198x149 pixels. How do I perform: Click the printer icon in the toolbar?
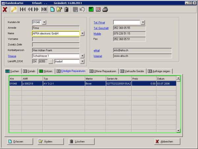point(105,10)
